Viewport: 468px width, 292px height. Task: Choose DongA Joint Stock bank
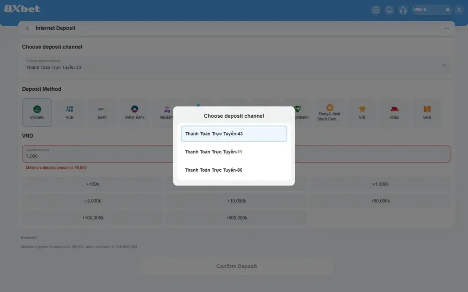click(x=329, y=113)
